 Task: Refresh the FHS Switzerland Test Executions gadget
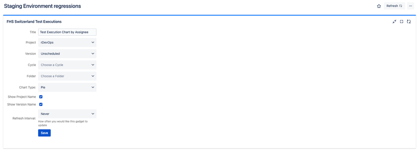coord(409,21)
